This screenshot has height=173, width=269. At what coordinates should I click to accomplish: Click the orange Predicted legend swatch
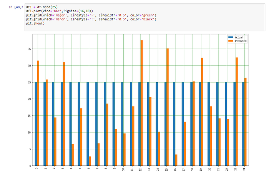click(x=231, y=41)
